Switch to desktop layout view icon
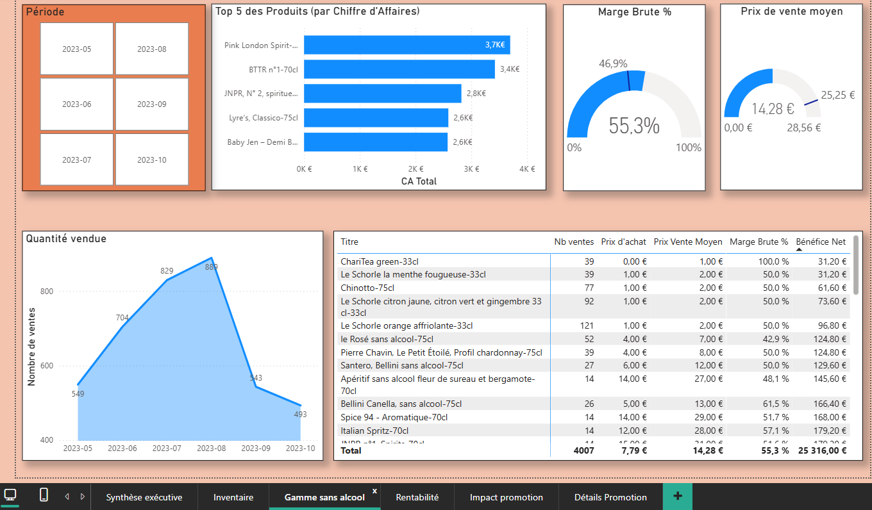The width and height of the screenshot is (872, 510). (x=10, y=495)
